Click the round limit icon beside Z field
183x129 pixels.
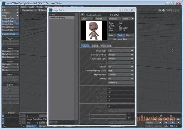tap(20, 123)
